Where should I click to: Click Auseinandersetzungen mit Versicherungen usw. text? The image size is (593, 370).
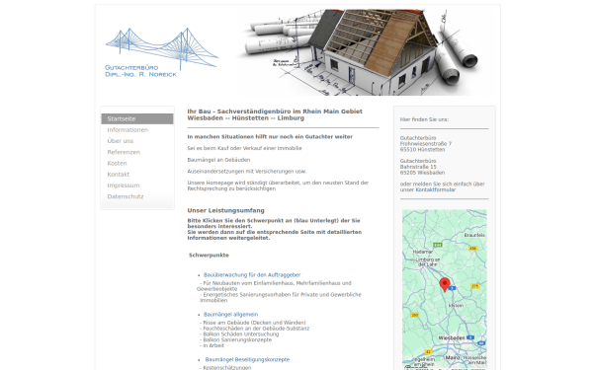(x=246, y=172)
